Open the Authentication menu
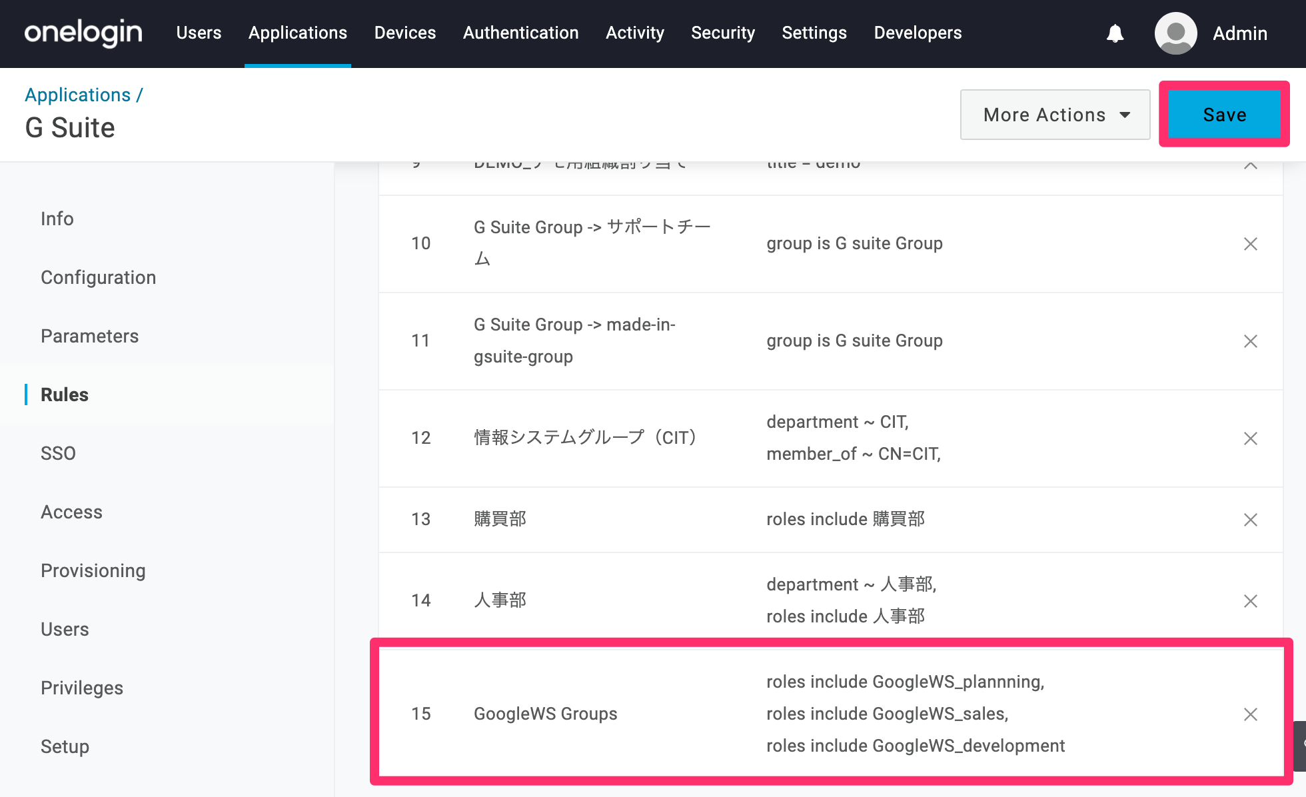This screenshot has width=1306, height=797. pyautogui.click(x=521, y=33)
